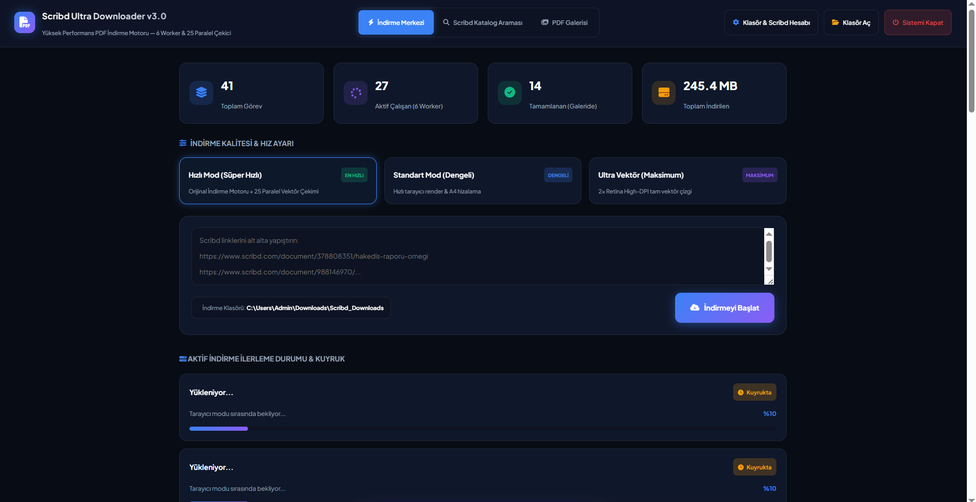Image resolution: width=976 pixels, height=502 pixels.
Task: Click the "%10" value in first queue card
Action: (770, 414)
